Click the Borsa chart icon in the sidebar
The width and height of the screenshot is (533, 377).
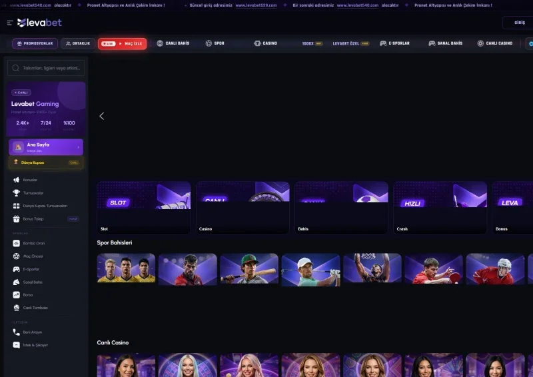pos(16,294)
